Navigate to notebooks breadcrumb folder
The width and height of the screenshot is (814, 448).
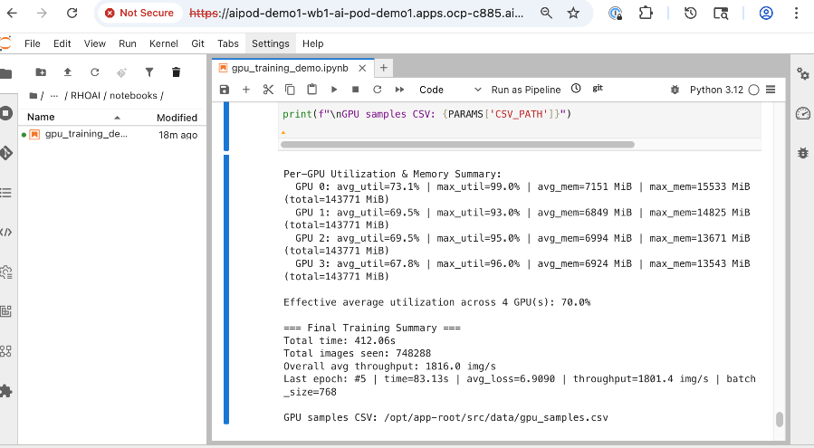[x=133, y=96]
